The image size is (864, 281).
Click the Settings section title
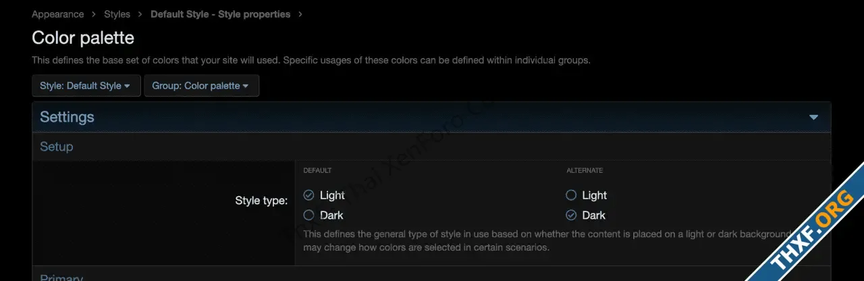(67, 117)
